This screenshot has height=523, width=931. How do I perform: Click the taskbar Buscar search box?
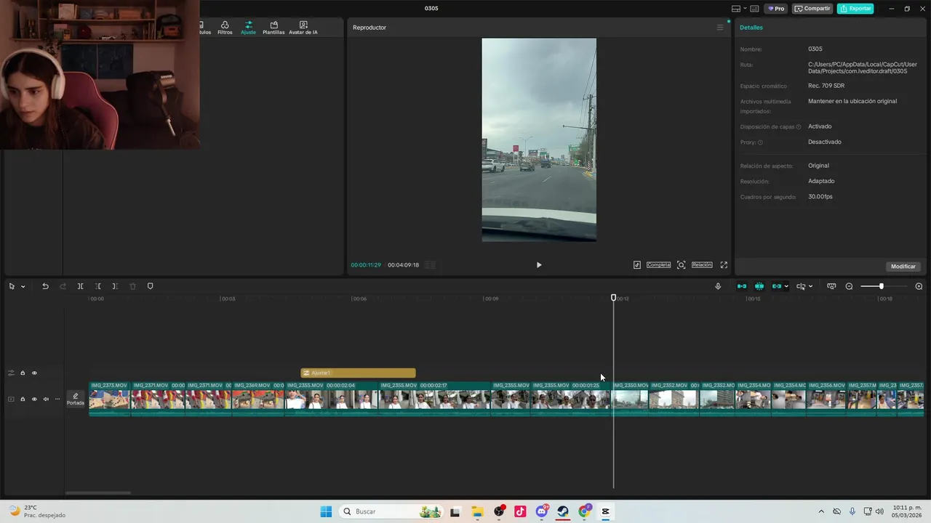[x=391, y=511]
